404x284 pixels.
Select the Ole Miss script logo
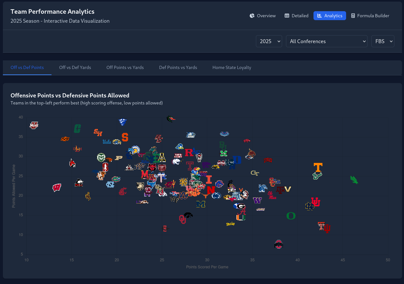click(272, 196)
